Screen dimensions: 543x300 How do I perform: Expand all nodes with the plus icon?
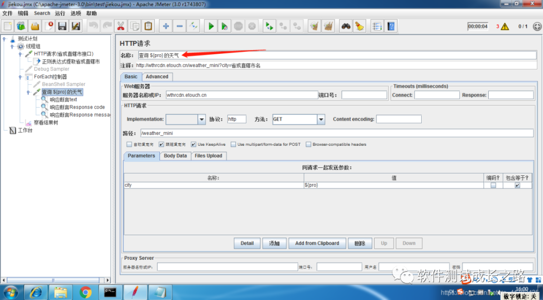[x=166, y=26]
